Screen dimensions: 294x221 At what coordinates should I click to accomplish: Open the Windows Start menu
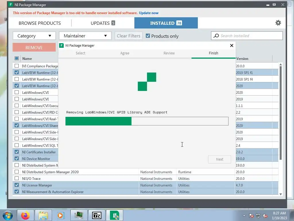[7, 215]
